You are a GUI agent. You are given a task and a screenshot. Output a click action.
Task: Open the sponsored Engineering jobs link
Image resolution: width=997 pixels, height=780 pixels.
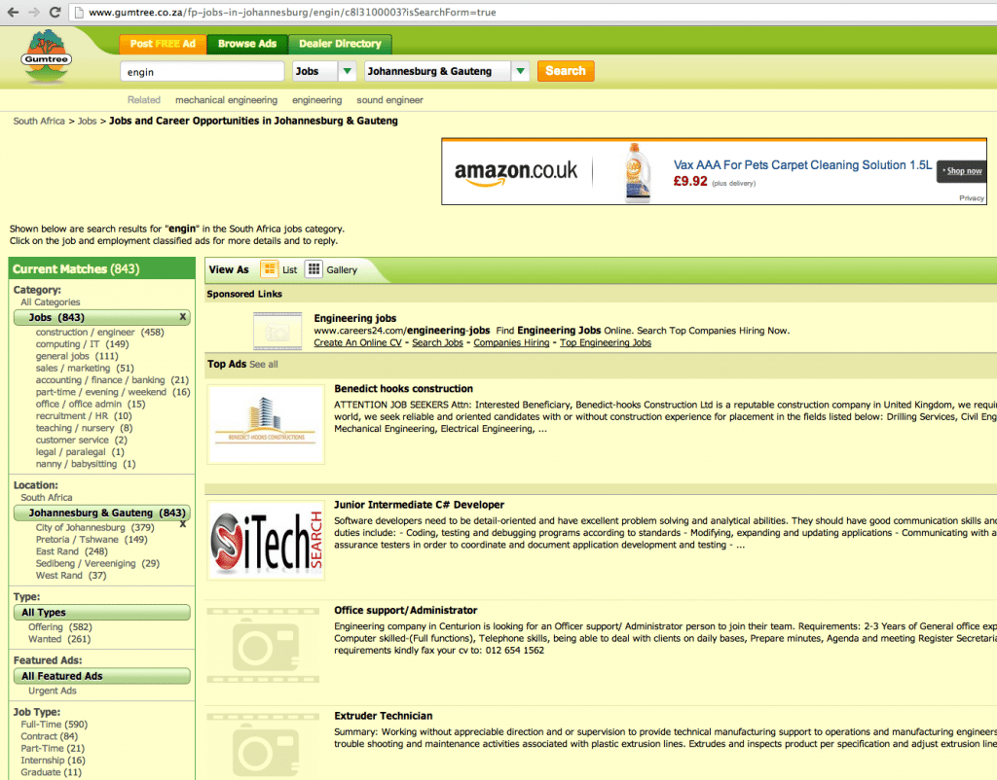354,318
